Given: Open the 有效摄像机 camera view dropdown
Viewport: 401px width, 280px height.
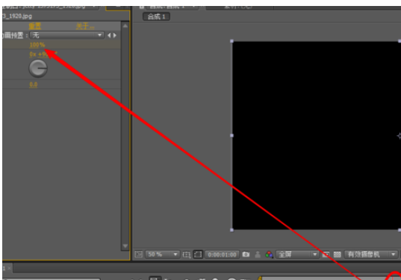Looking at the screenshot, I should 371,255.
